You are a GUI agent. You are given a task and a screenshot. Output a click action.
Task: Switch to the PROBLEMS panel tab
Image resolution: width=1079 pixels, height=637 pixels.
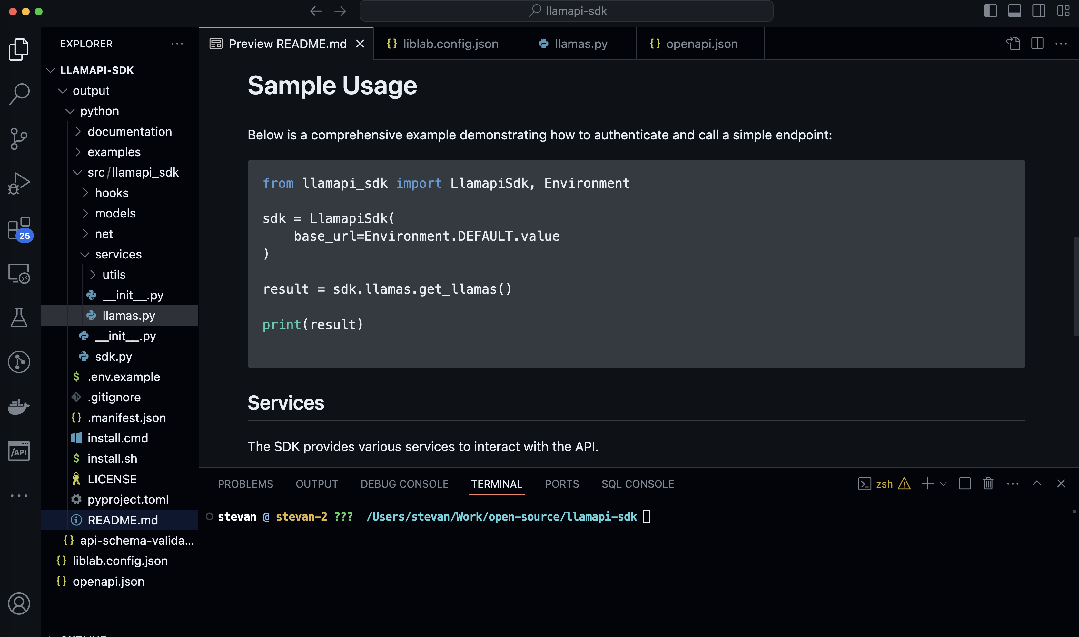[245, 484]
